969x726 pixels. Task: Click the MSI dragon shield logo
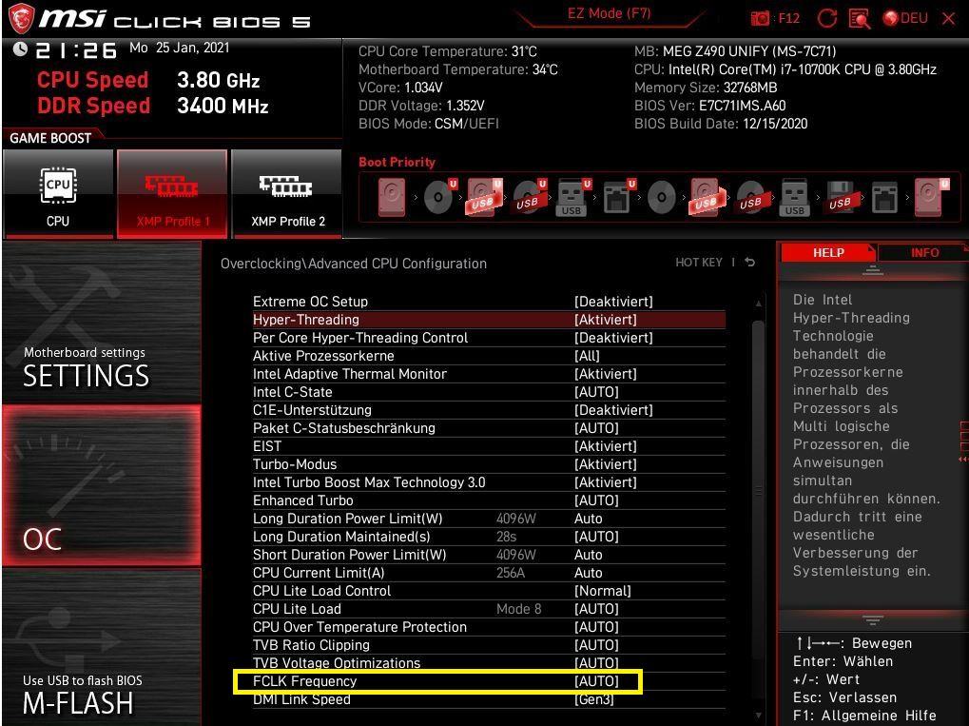20,18
